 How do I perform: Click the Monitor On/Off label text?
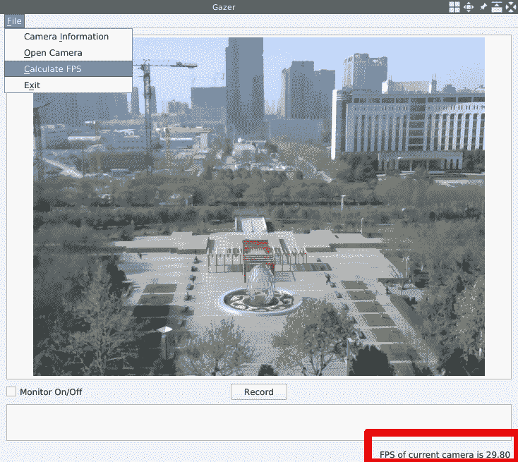click(x=51, y=391)
